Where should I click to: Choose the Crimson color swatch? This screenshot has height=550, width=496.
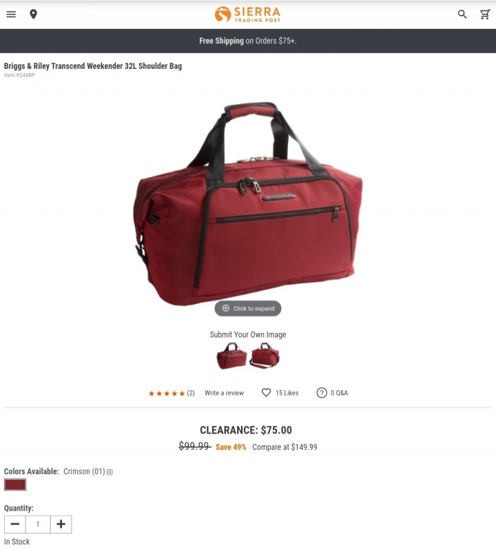click(15, 485)
